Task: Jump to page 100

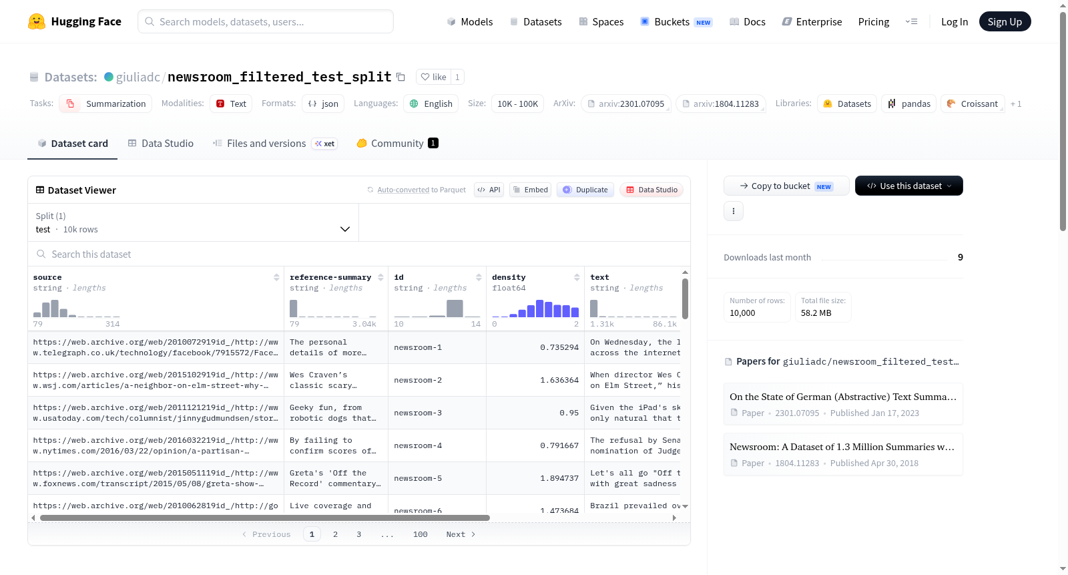Action: click(421, 534)
